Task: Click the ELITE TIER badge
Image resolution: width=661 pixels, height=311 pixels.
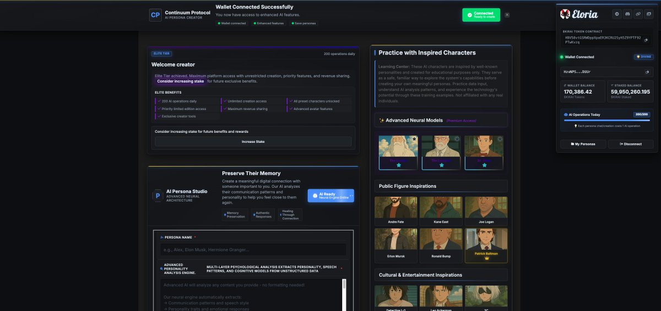Action: [x=162, y=54]
